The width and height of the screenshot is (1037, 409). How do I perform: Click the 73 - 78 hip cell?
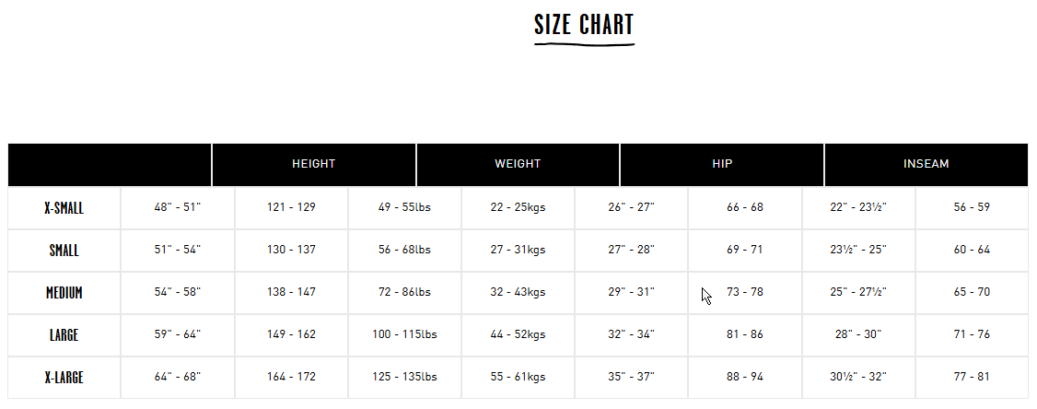(x=745, y=292)
